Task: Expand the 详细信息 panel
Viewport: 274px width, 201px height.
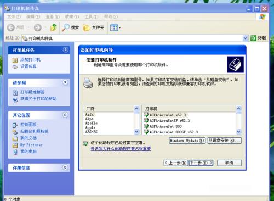Action: (x=65, y=168)
